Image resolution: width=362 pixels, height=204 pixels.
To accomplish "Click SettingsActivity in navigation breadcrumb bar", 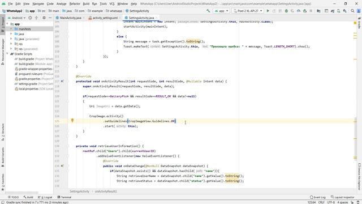I will pyautogui.click(x=137, y=11).
